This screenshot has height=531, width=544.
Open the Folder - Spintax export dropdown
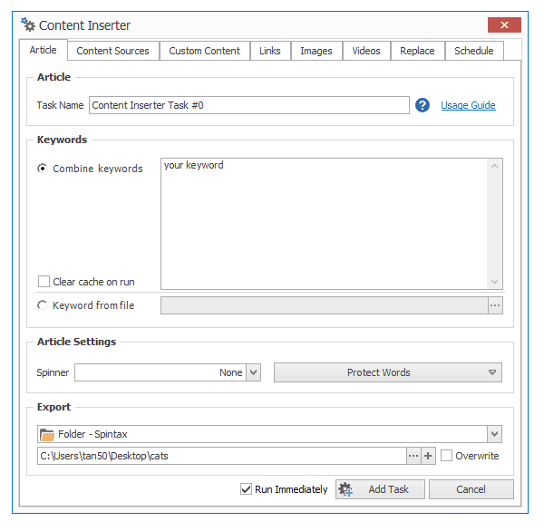point(495,434)
